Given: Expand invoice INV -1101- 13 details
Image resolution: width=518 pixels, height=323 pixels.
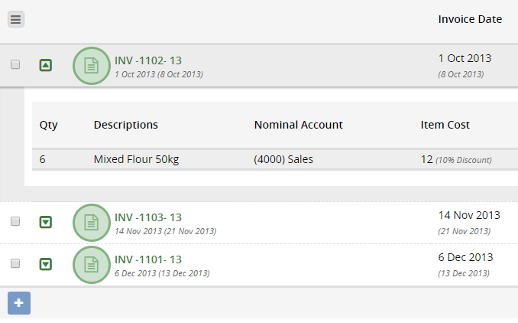Looking at the screenshot, I should coord(46,264).
